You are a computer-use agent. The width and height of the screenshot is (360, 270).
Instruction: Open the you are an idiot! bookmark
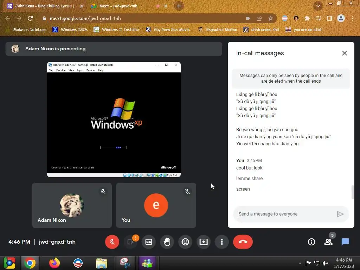pyautogui.click(x=304, y=30)
